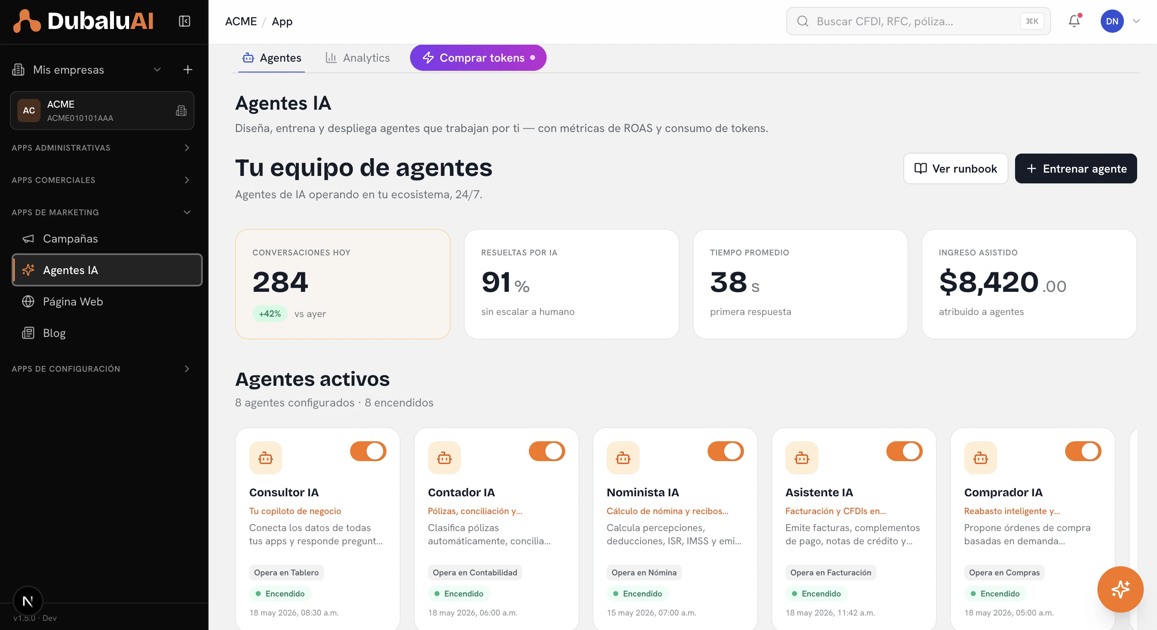Expand Apps Administrativas section
The height and width of the screenshot is (630, 1157).
point(101,148)
